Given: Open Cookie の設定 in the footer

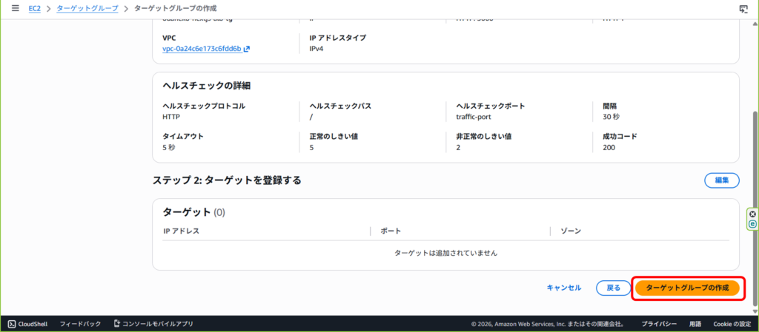Looking at the screenshot, I should pyautogui.click(x=732, y=324).
